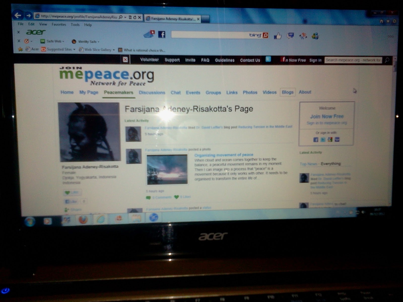
Task: Click the Acer logo in the Acer toolbar
Action: point(36,32)
